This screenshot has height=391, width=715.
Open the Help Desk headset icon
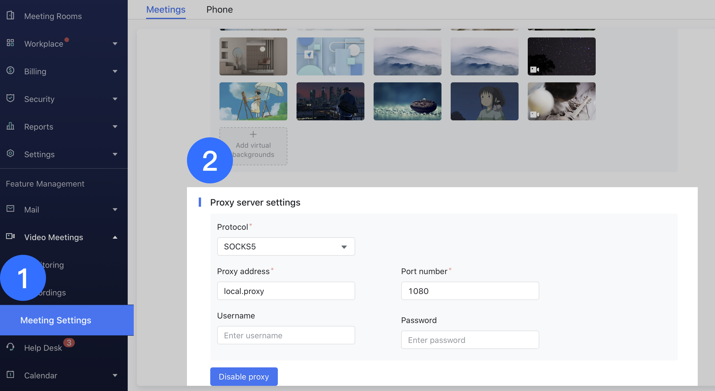10,347
